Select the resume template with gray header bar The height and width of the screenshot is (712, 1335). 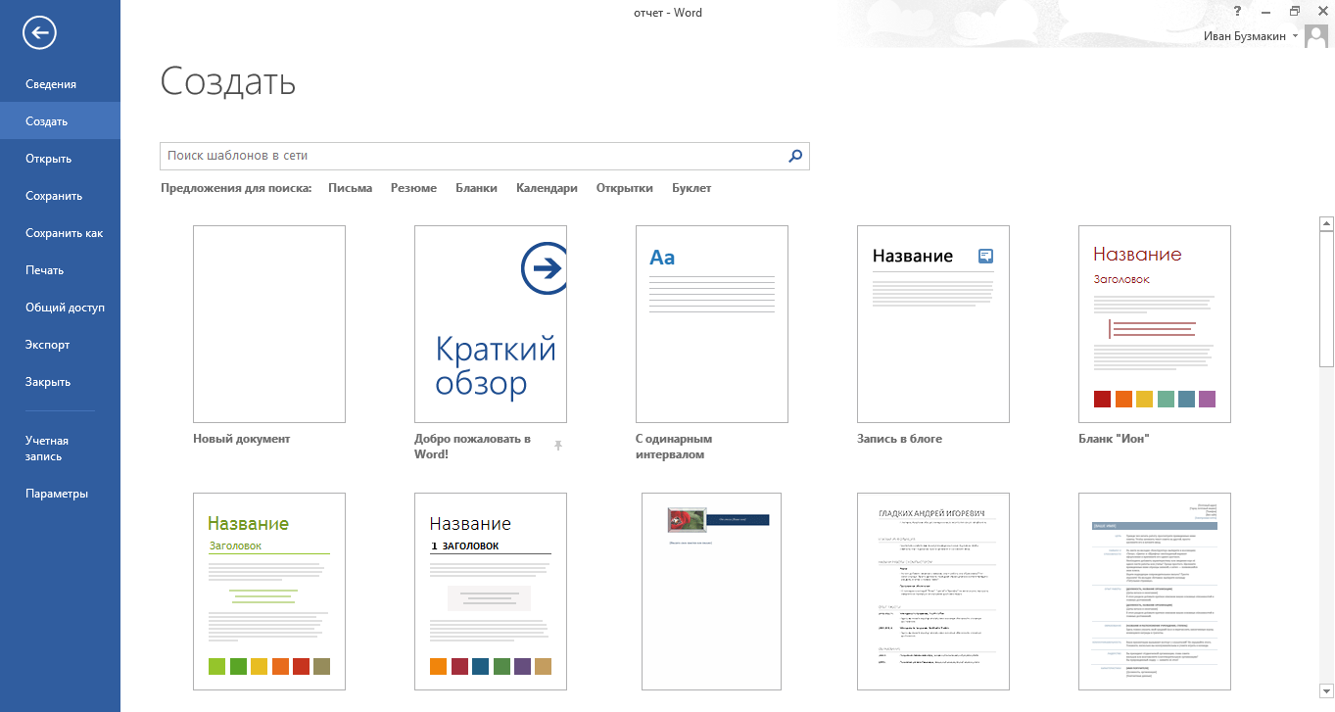click(x=1155, y=592)
